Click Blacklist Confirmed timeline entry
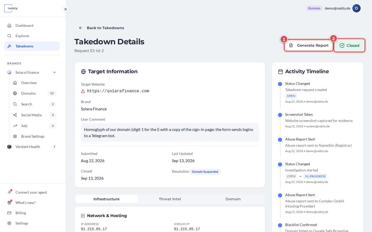The height and width of the screenshot is (232, 372). point(319,227)
